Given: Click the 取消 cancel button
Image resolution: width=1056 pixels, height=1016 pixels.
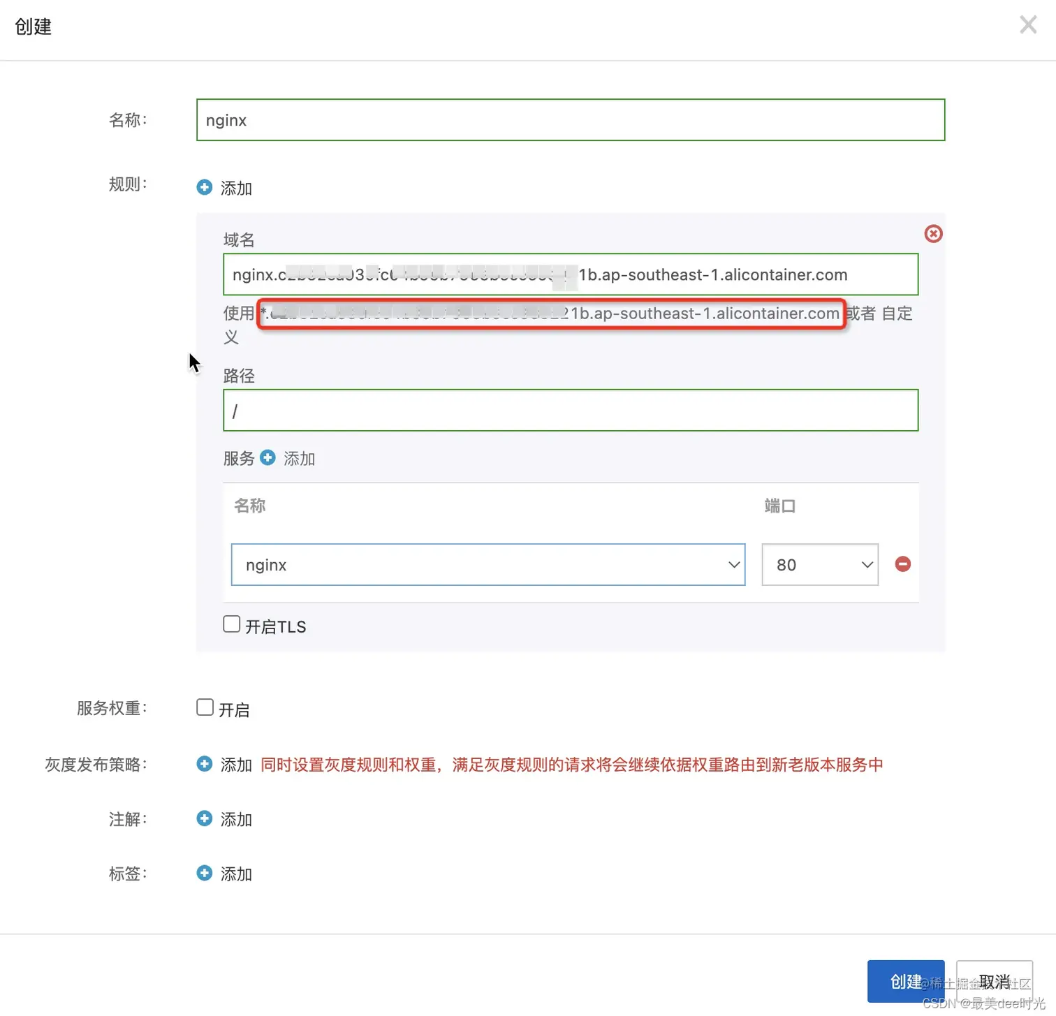Looking at the screenshot, I should click(995, 981).
